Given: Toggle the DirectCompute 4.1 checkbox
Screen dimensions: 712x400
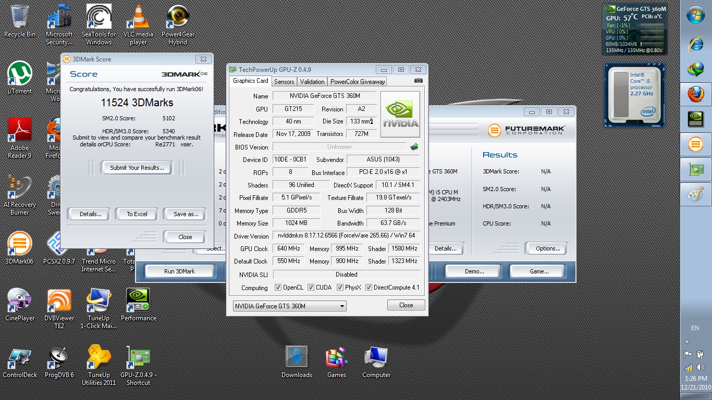Looking at the screenshot, I should [x=369, y=287].
